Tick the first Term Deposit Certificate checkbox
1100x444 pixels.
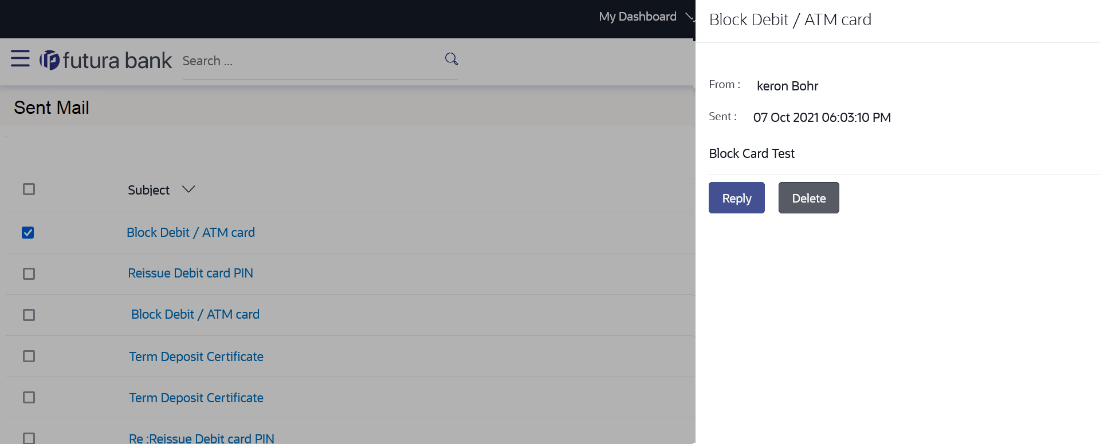[x=29, y=356]
